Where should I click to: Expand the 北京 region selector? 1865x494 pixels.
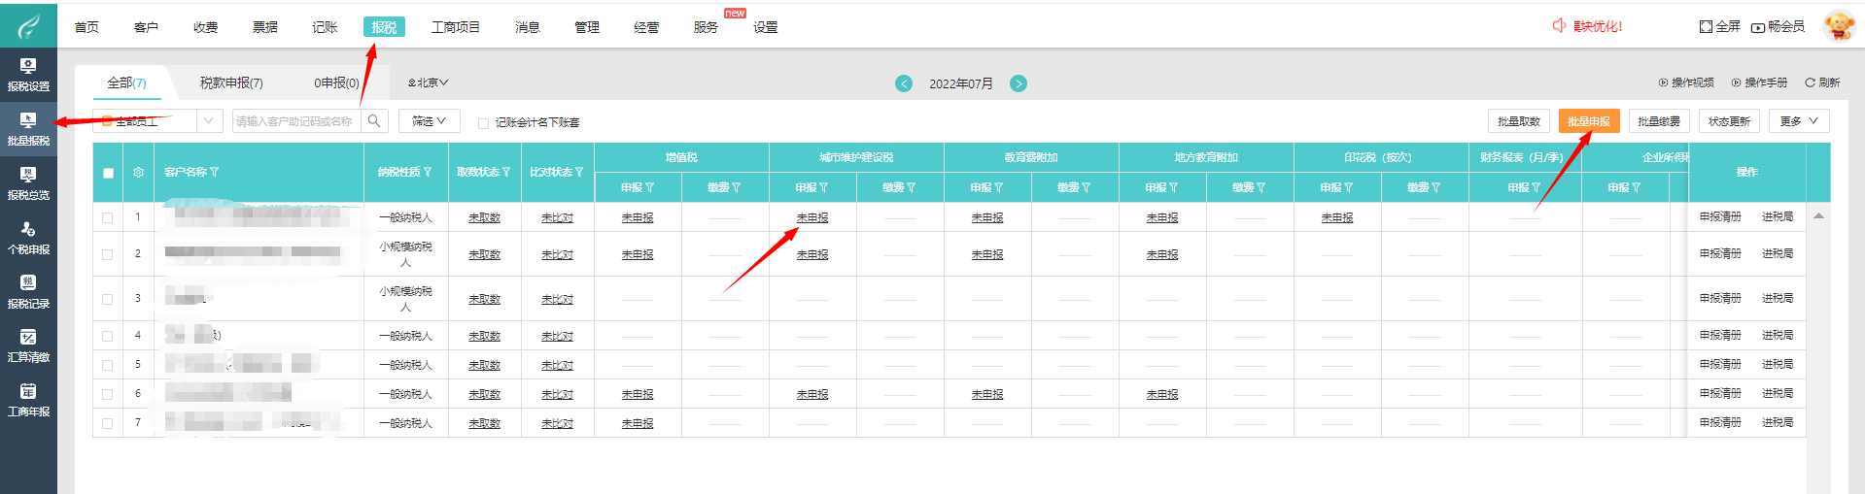[428, 83]
